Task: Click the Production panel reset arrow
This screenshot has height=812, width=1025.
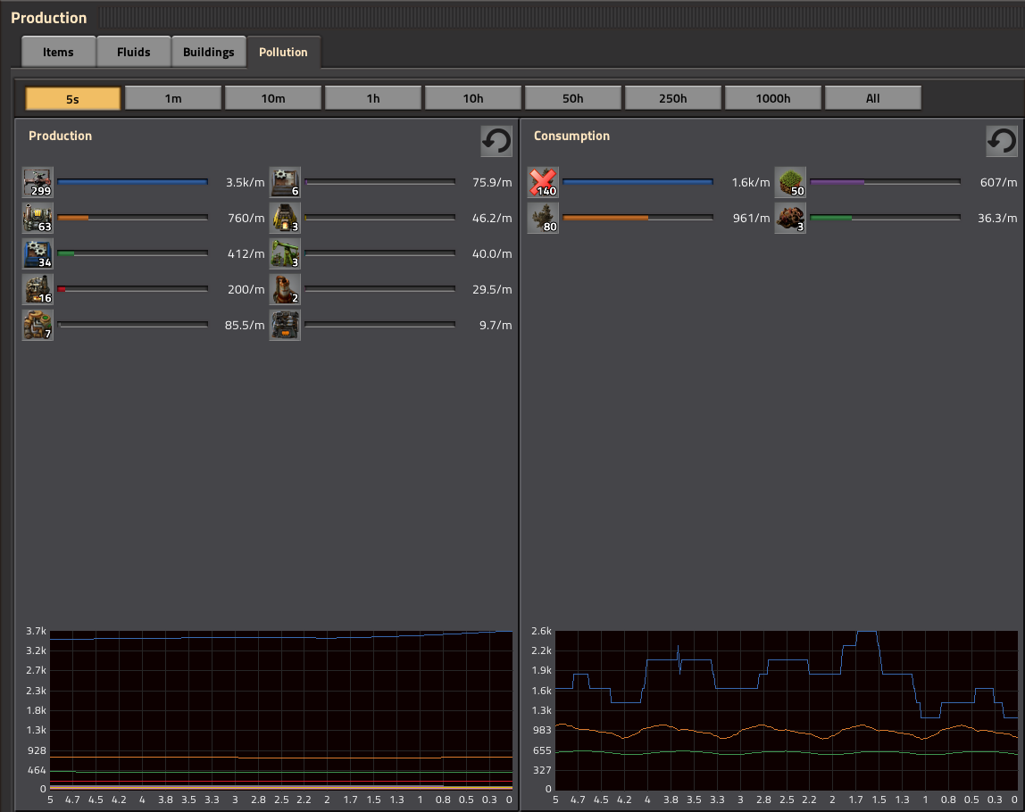Action: coord(496,141)
